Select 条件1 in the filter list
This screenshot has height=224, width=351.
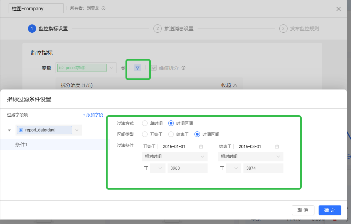(21, 145)
